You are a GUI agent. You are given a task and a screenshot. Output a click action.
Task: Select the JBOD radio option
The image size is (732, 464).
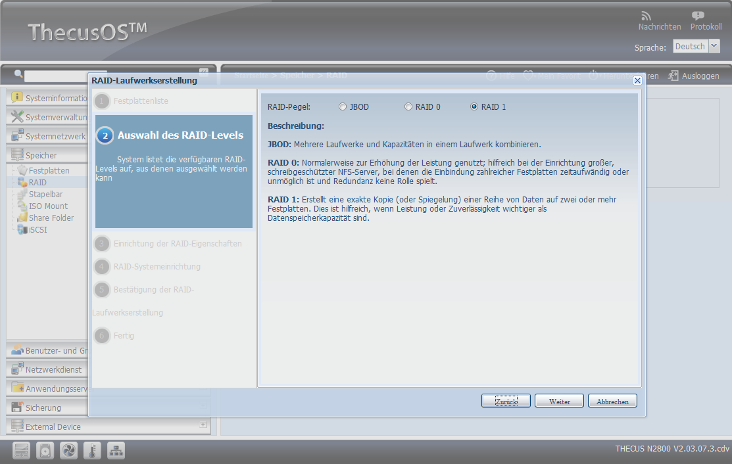click(343, 106)
